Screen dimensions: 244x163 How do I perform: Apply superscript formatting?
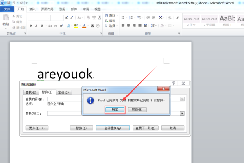tap(61, 26)
